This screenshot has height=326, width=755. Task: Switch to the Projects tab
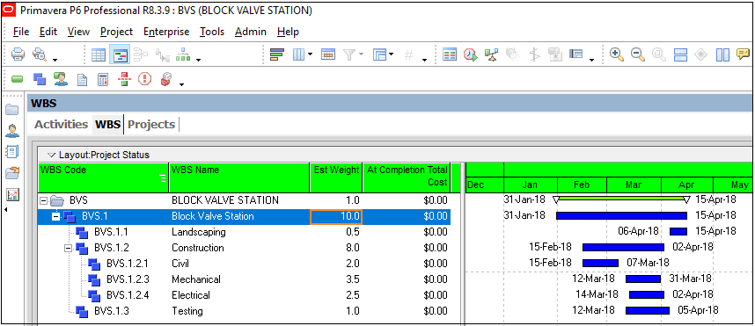click(151, 124)
